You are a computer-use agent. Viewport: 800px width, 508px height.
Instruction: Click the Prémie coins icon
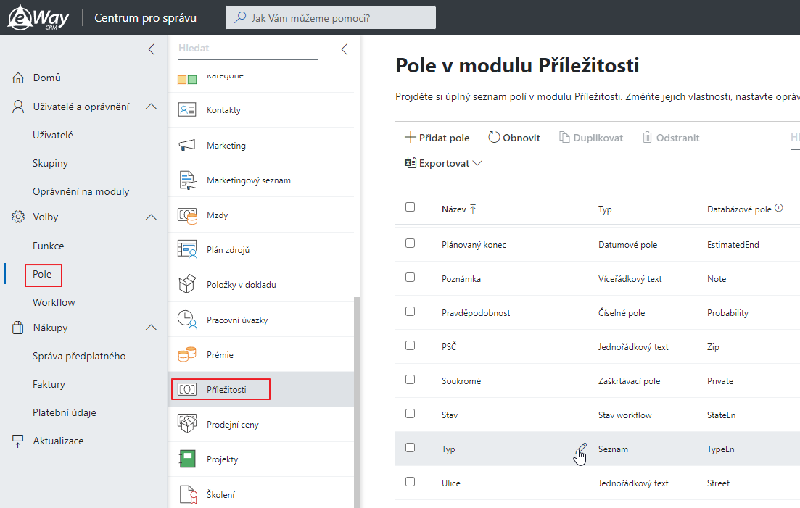(x=187, y=354)
